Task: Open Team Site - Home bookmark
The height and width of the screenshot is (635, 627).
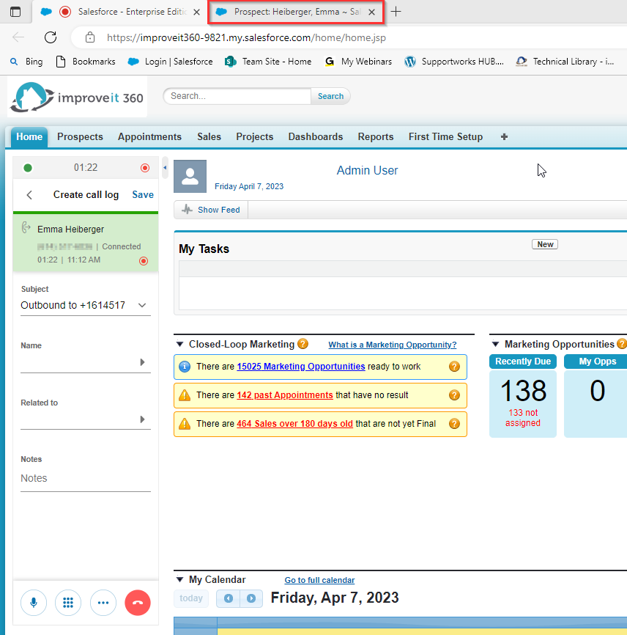Action: tap(269, 62)
